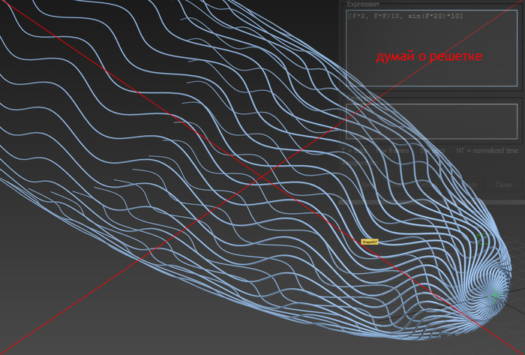The height and width of the screenshot is (355, 525).
Task: Click inside the empty Description box
Action: [x=431, y=122]
